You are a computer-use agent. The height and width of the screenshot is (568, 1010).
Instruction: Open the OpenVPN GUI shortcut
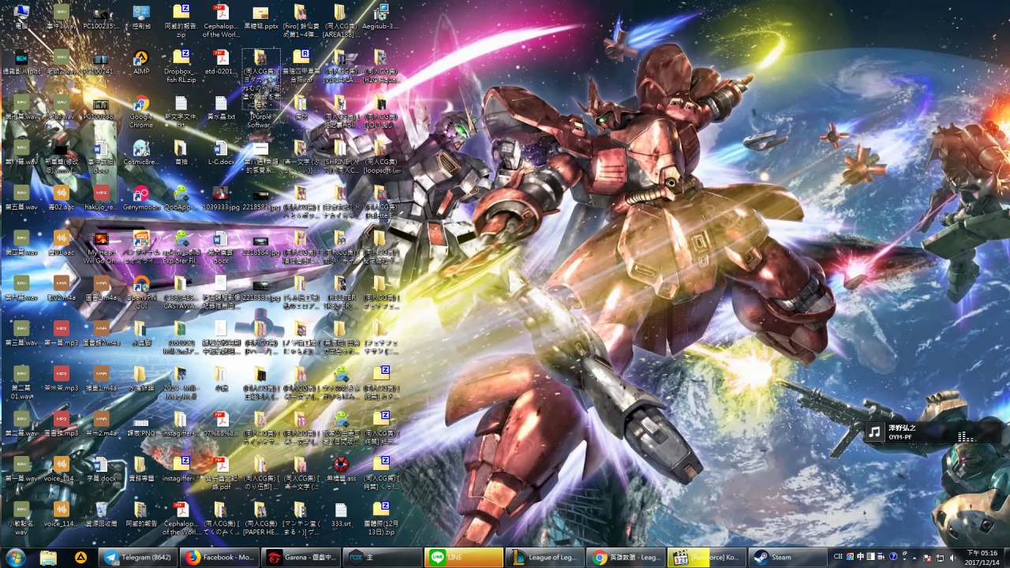pos(141,285)
